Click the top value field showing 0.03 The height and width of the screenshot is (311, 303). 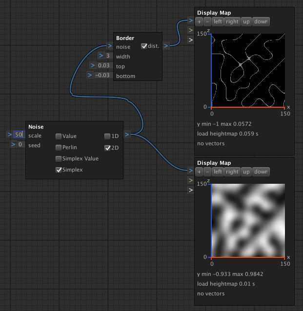[x=104, y=65]
